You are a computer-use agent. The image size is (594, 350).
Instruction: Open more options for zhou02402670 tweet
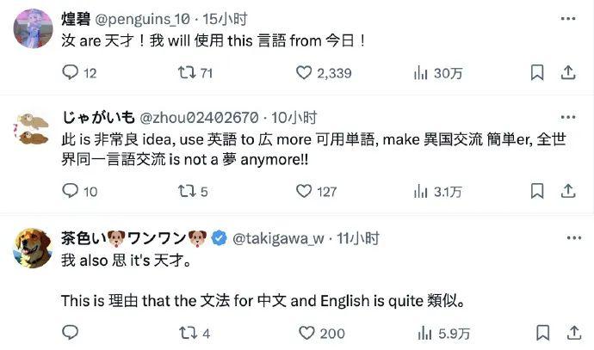pos(568,117)
